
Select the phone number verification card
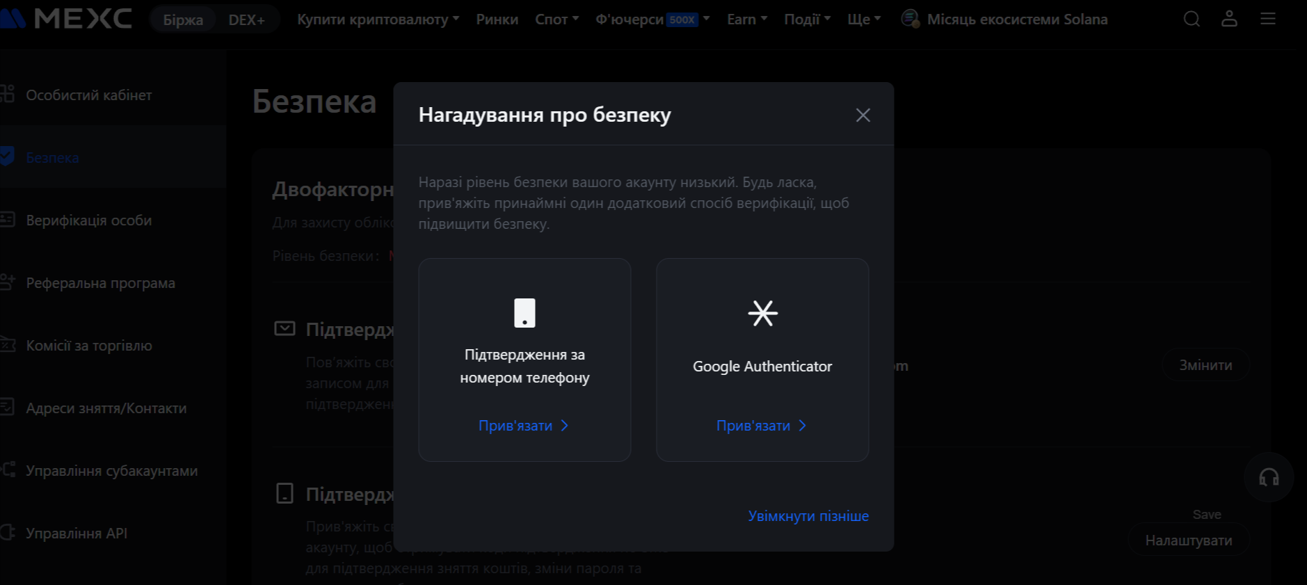[524, 360]
